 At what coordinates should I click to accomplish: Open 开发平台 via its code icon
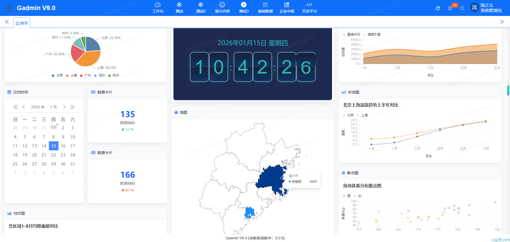[x=309, y=5]
